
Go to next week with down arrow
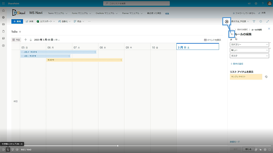click(x=31, y=40)
